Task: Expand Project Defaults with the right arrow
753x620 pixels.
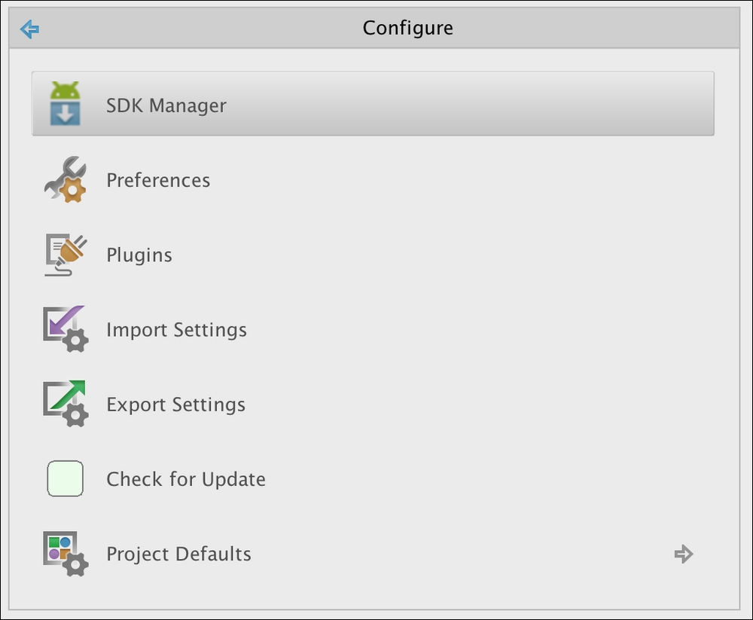Action: (684, 554)
